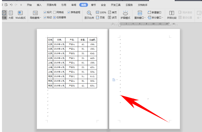Click the ruler's left indent marker
202x132 pixels.
pos(120,25)
